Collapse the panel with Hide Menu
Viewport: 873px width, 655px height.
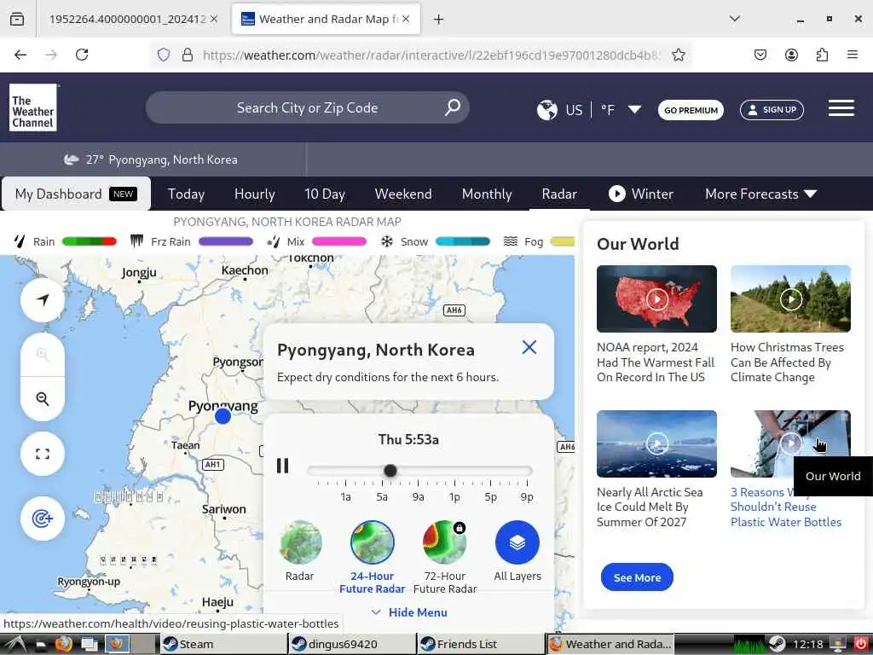(x=409, y=612)
